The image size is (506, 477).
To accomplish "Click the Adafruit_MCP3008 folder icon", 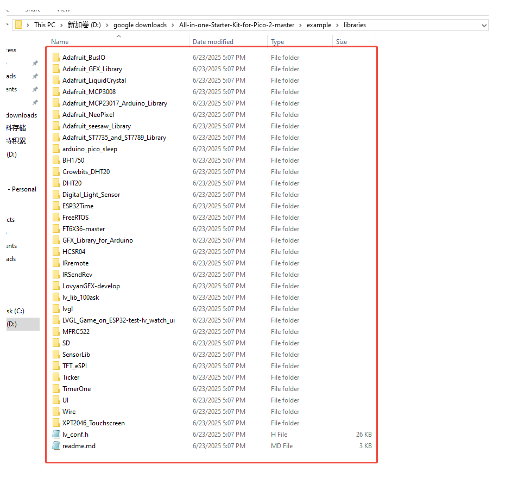I will click(56, 91).
